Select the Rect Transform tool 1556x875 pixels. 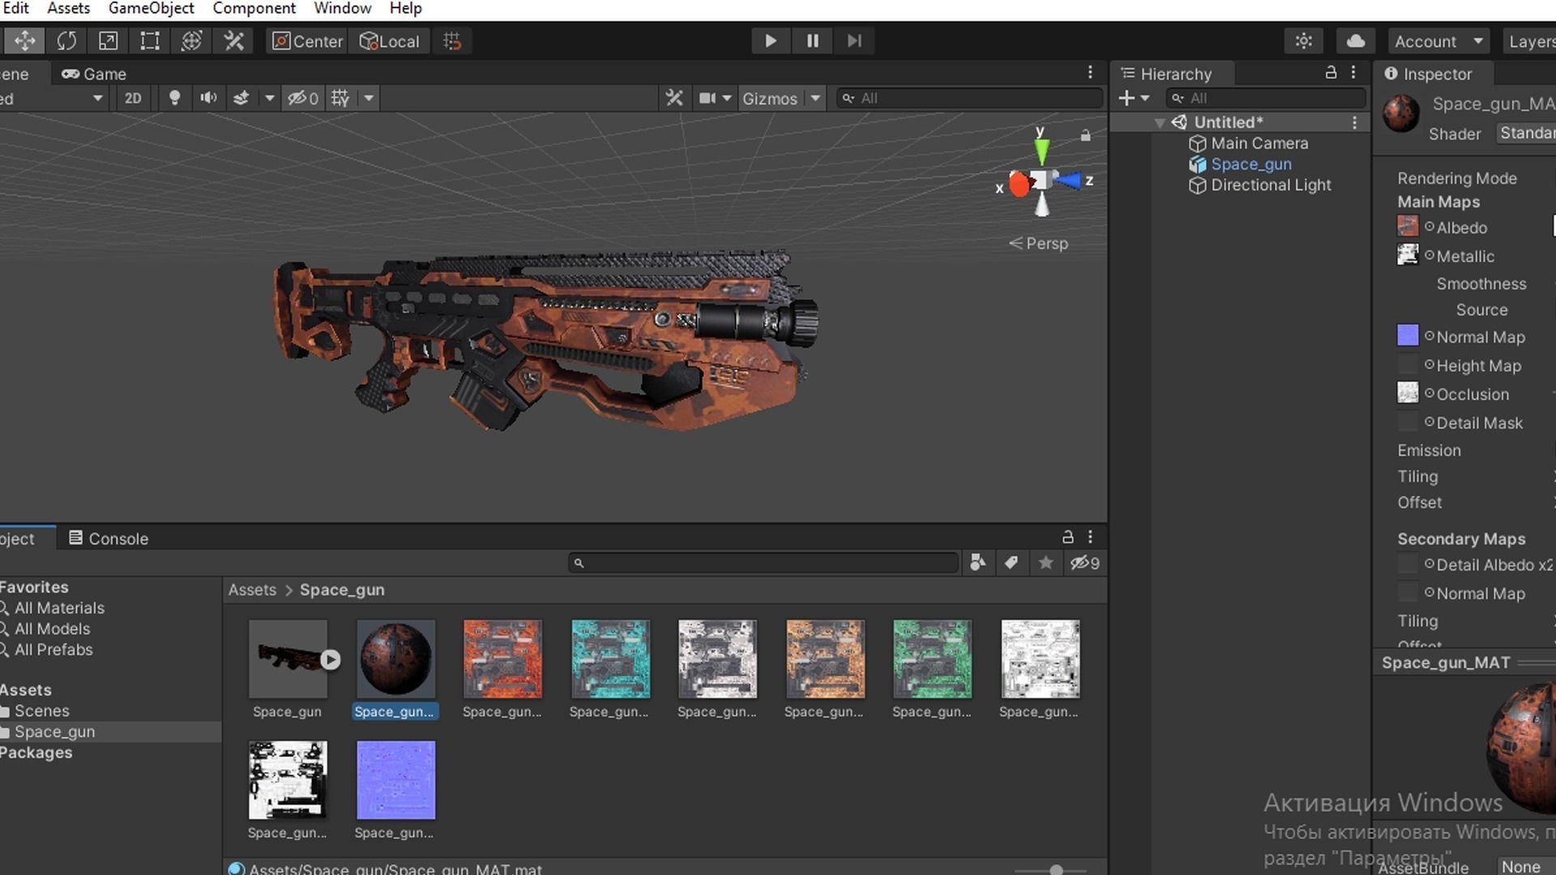point(150,41)
